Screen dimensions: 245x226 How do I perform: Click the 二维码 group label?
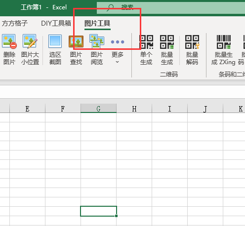click(169, 75)
